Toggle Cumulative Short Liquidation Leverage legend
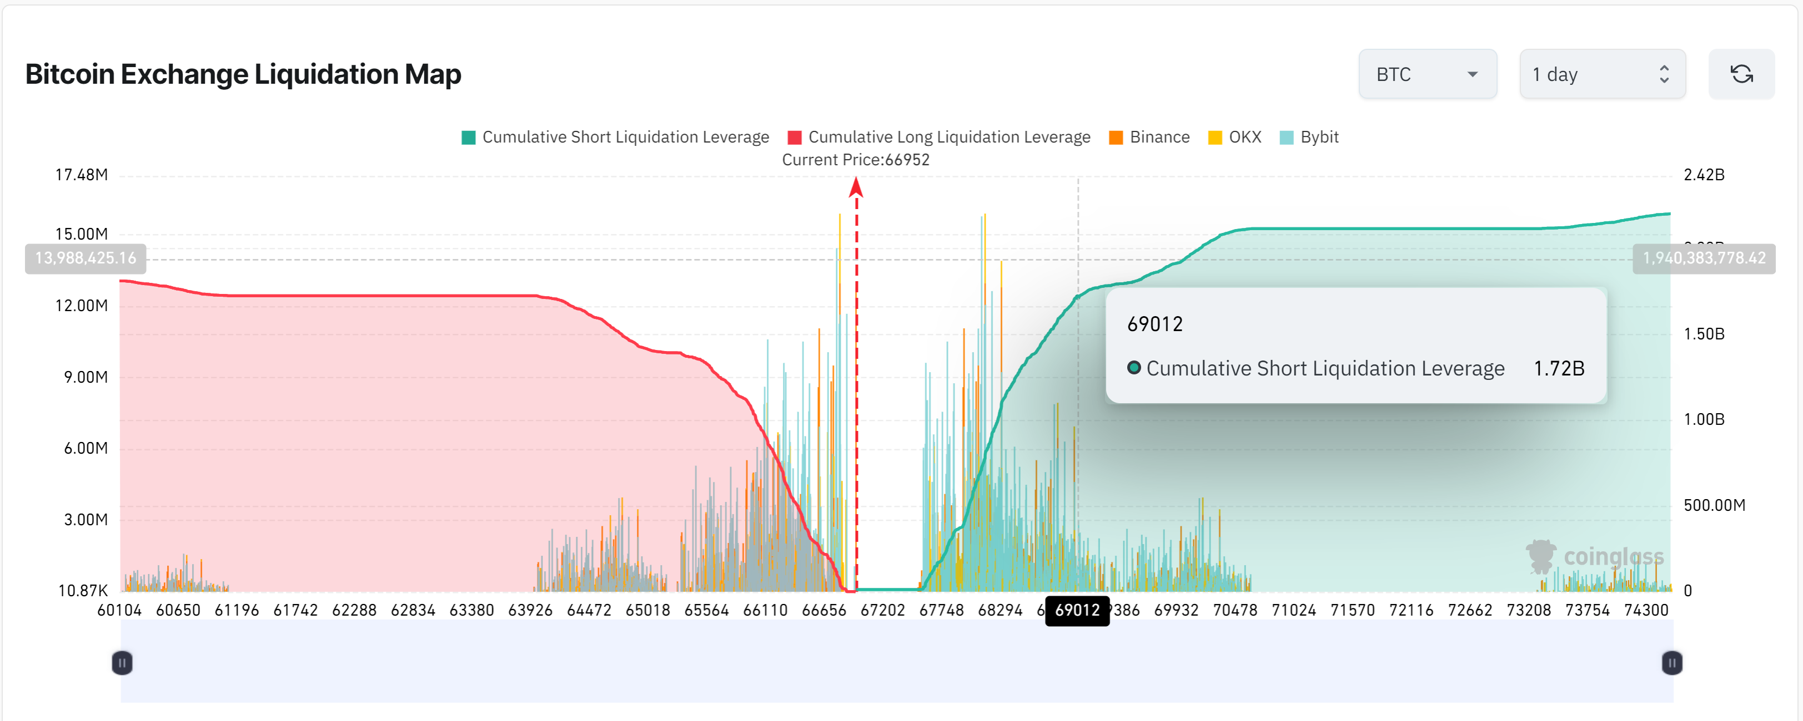 point(625,137)
